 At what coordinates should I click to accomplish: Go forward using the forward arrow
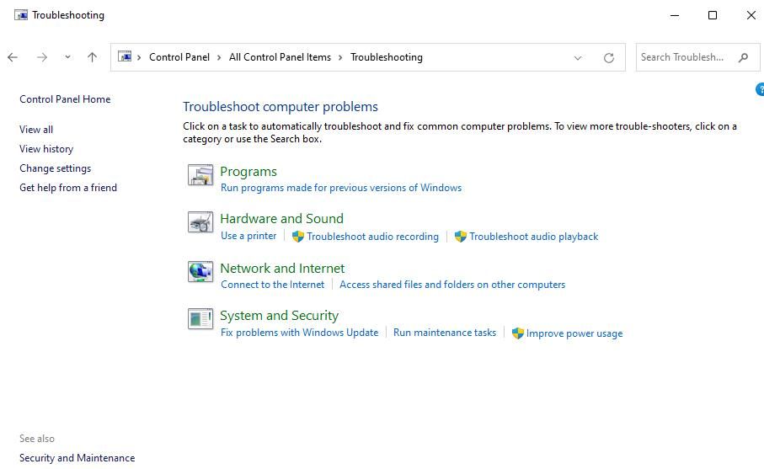coord(42,57)
